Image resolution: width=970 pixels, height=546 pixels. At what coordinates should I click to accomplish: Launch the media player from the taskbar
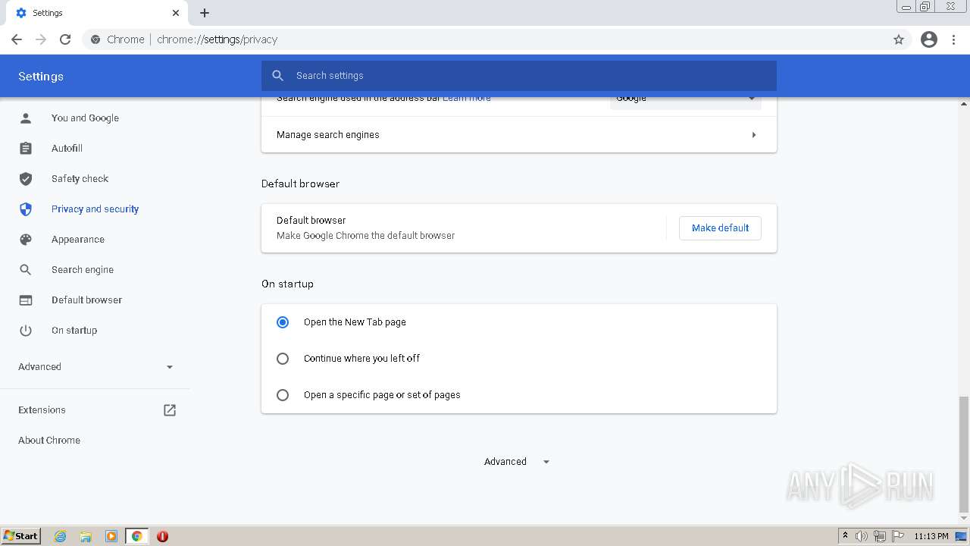(x=111, y=536)
